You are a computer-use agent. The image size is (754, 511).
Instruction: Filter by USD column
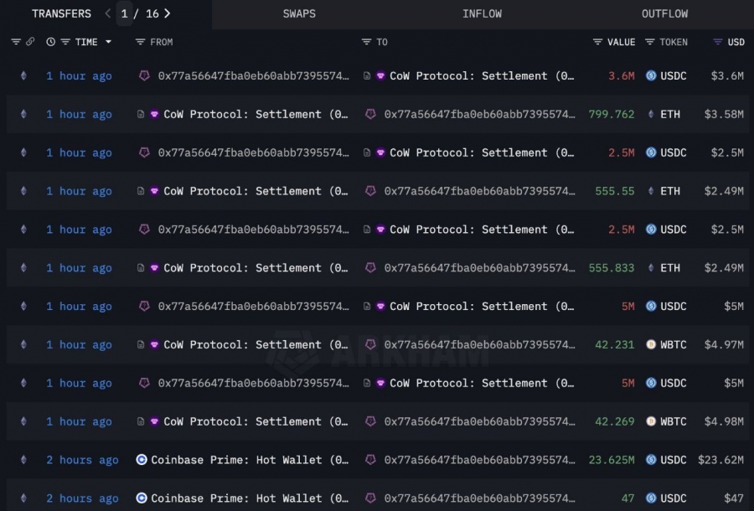click(x=717, y=42)
